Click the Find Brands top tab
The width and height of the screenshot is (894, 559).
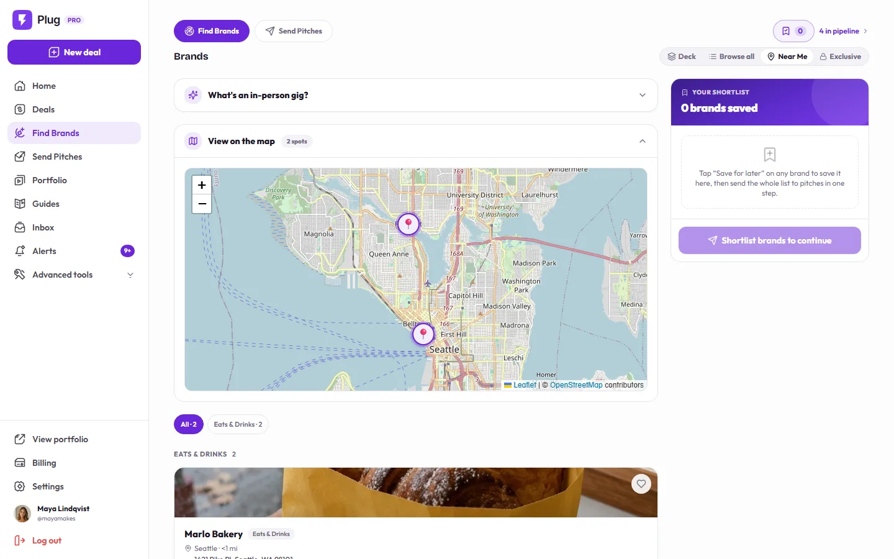tap(212, 31)
